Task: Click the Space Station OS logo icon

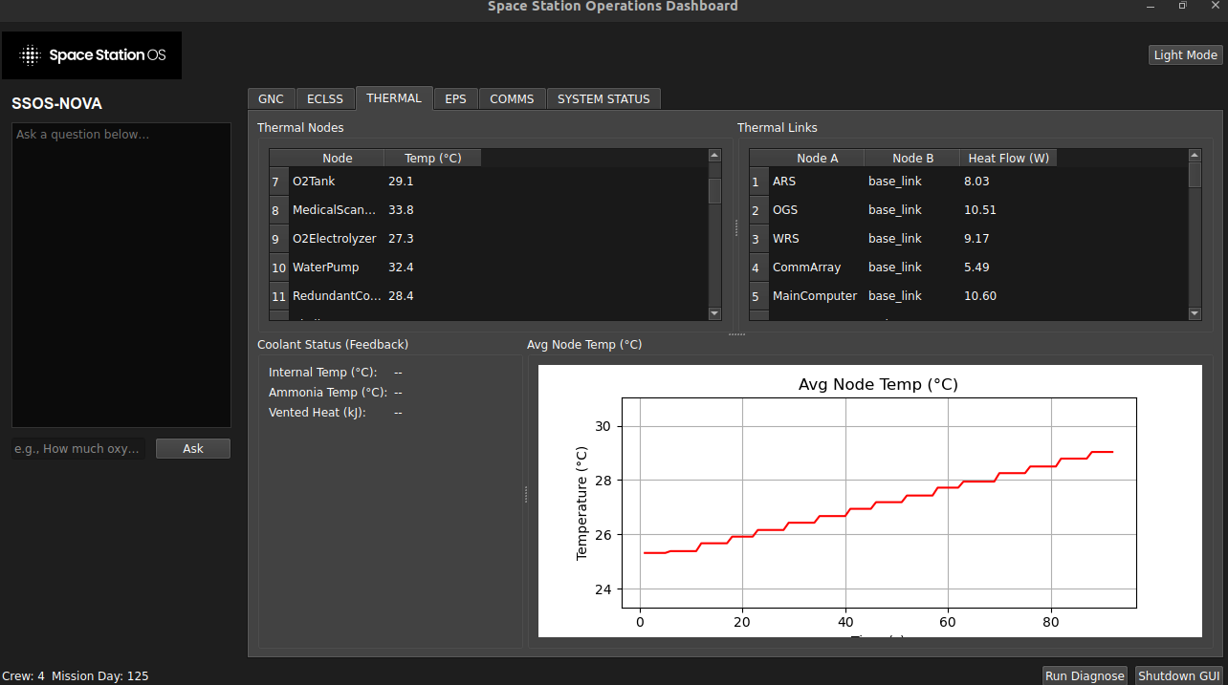Action: coord(31,55)
